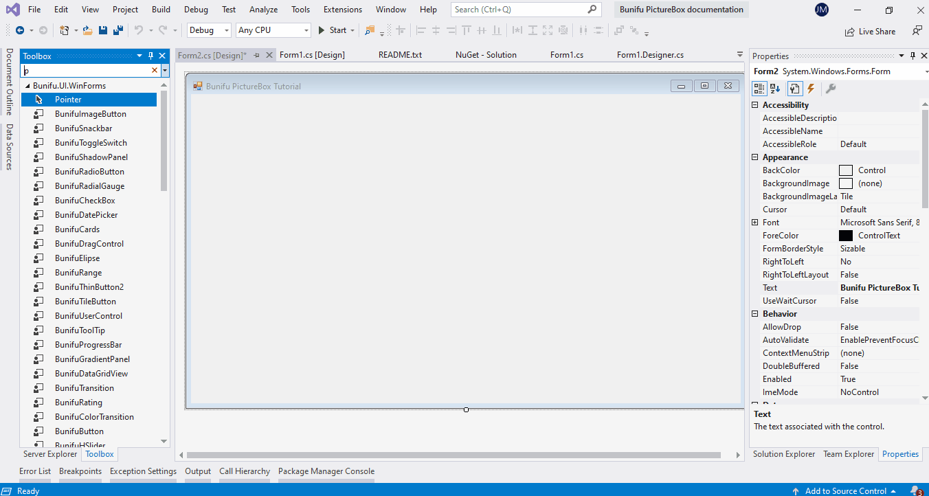
Task: Select the BunifuShadowPanel control icon
Action: [38, 157]
